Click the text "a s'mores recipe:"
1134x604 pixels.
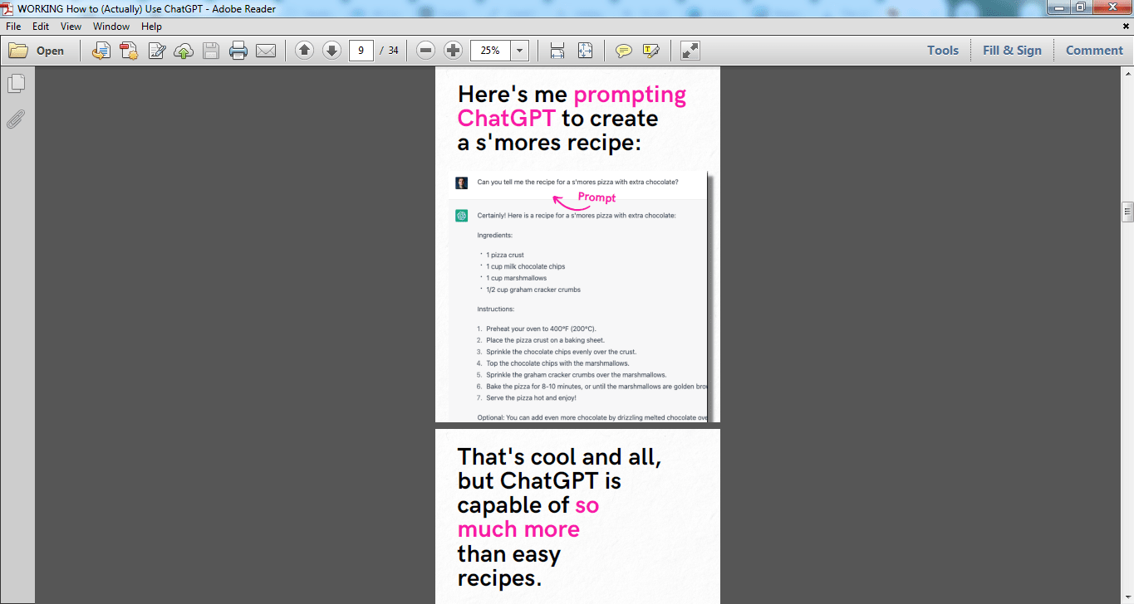tap(549, 143)
